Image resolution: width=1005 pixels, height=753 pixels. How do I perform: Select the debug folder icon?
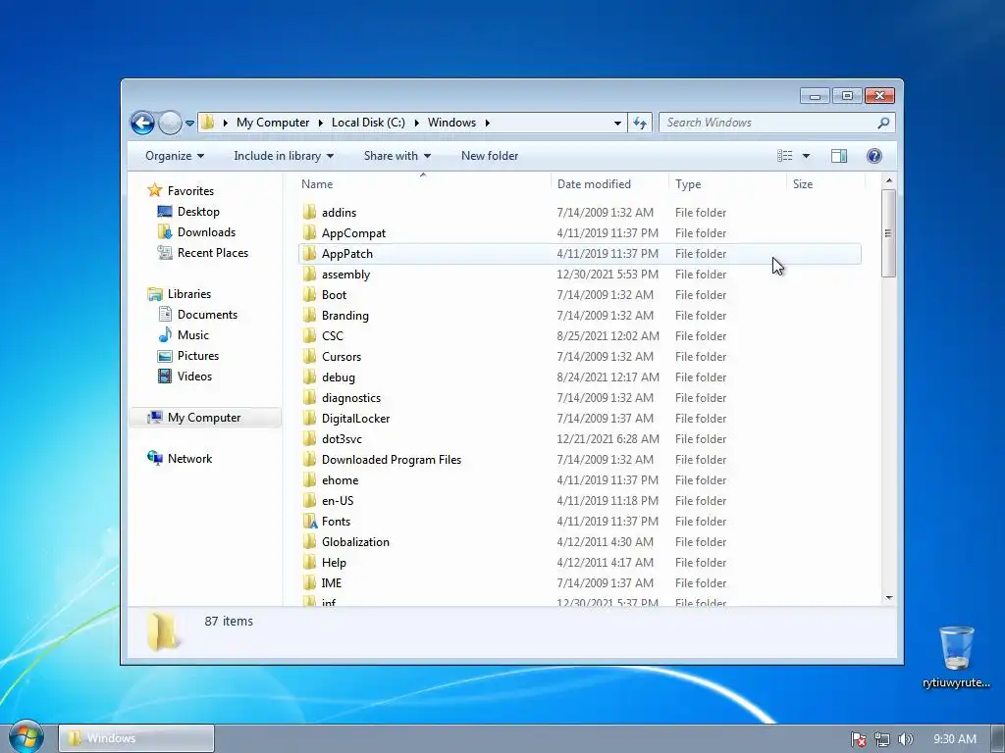309,376
